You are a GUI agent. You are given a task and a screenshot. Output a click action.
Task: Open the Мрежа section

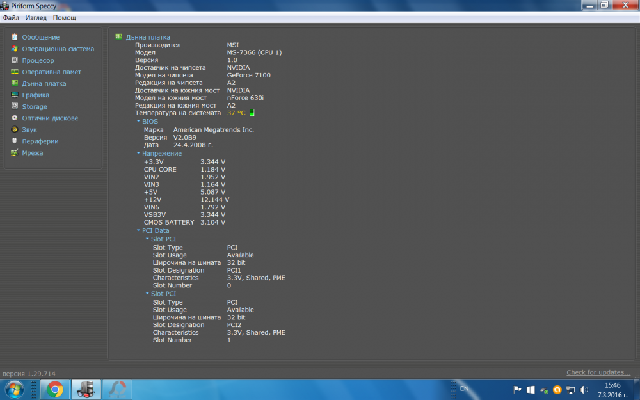pos(33,153)
